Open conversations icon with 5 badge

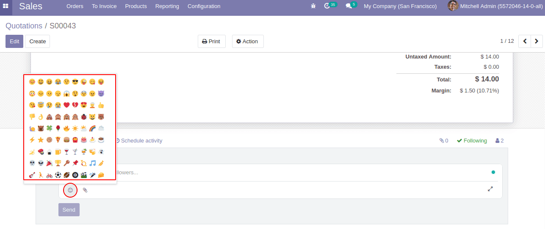click(351, 6)
